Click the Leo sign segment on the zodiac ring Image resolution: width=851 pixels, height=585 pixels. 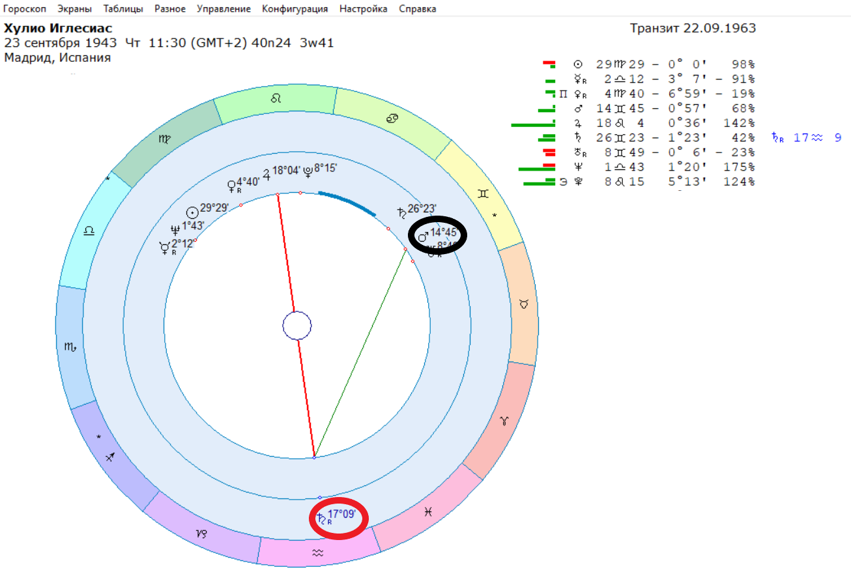(x=276, y=100)
